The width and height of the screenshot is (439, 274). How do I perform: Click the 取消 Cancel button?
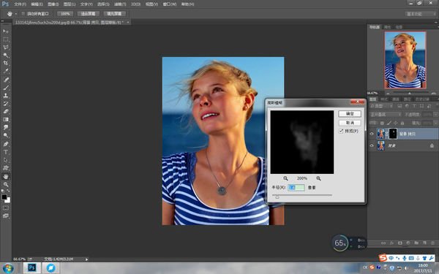(350, 123)
